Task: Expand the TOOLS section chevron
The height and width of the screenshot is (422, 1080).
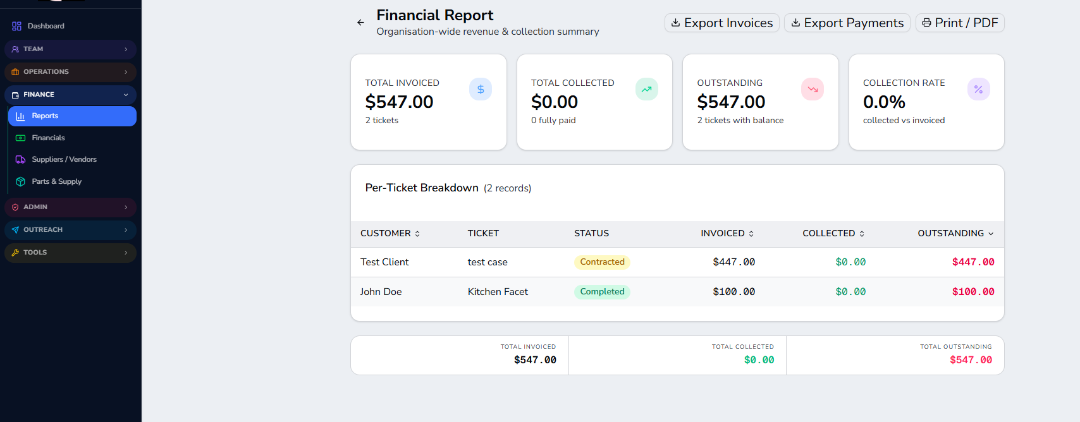Action: [x=126, y=253]
